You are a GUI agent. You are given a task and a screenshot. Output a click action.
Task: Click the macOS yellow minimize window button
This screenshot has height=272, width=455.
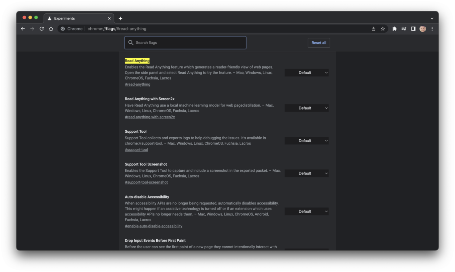[x=30, y=17]
